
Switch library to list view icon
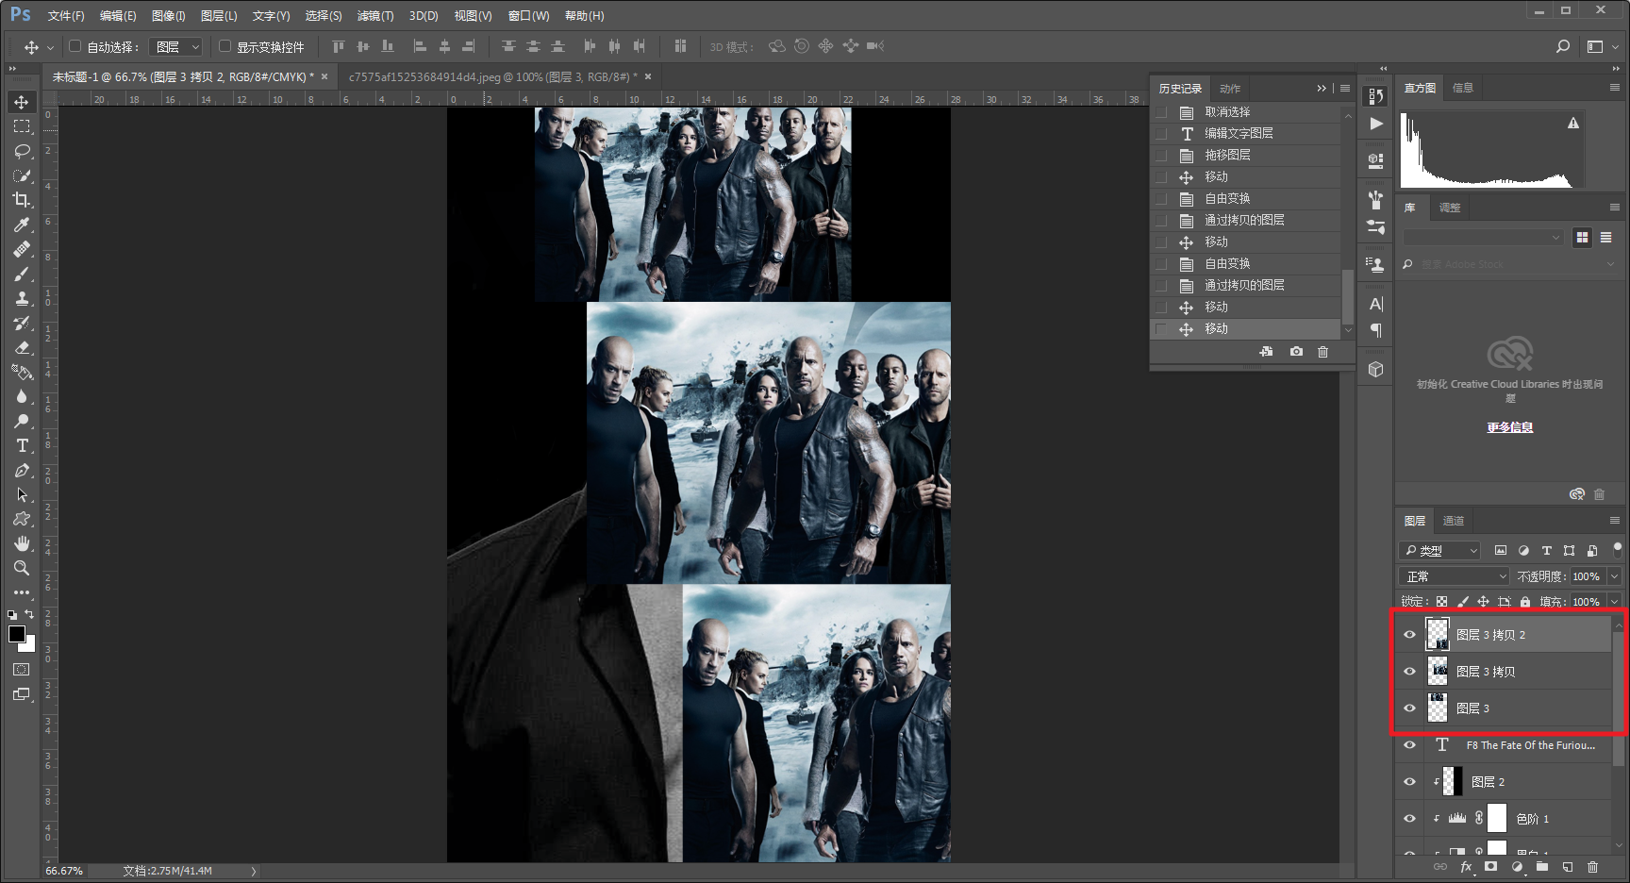[x=1606, y=238]
